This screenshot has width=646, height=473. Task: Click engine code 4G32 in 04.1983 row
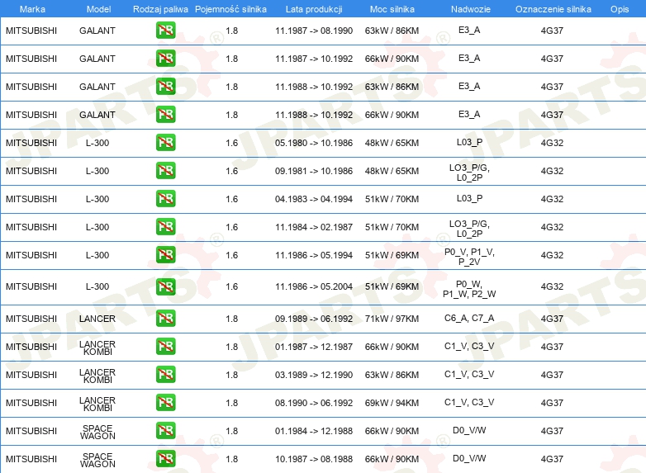pyautogui.click(x=552, y=199)
